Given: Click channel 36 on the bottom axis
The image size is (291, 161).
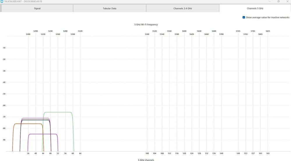Looking at the screenshot, I should (28, 153).
